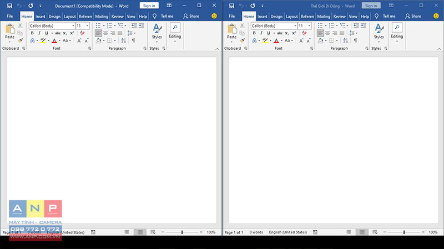This screenshot has height=249, width=444.
Task: Click Share button in left window
Action: click(191, 16)
